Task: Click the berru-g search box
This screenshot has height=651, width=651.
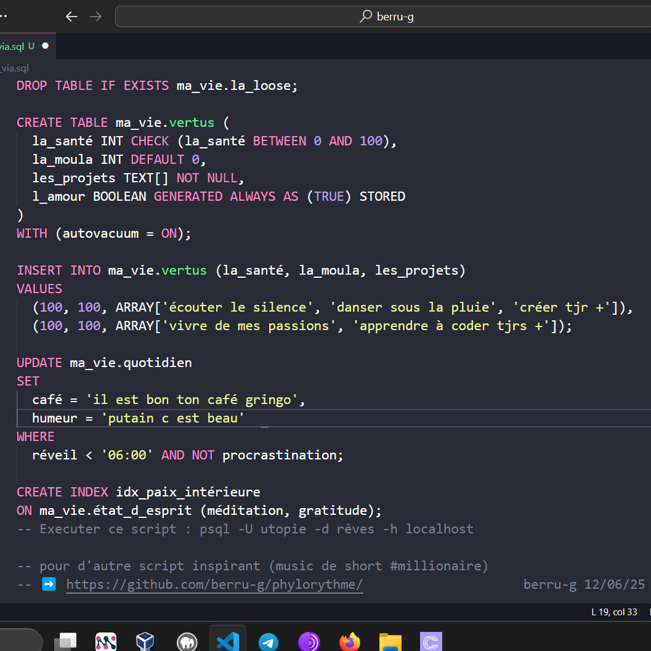Action: click(x=383, y=17)
